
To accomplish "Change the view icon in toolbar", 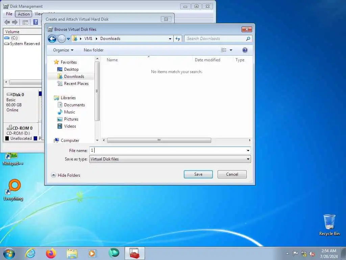I will 224,50.
